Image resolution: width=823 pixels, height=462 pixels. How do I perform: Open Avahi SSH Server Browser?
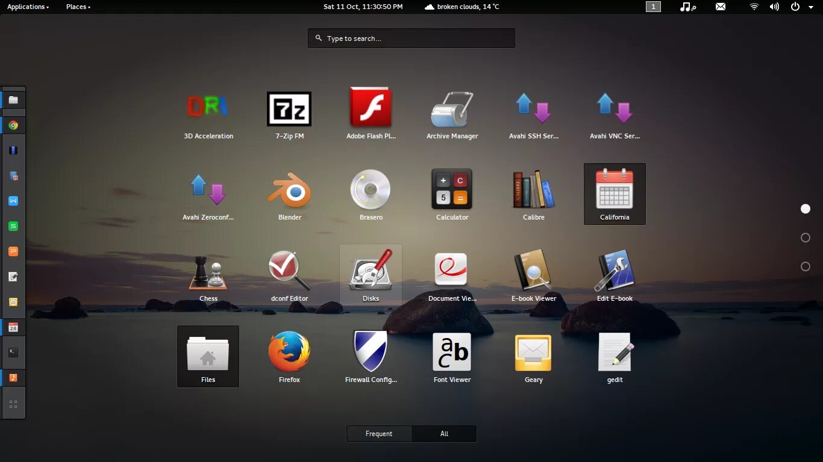pos(534,114)
